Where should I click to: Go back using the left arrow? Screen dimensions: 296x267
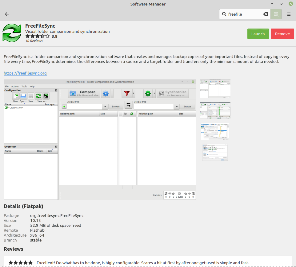(7, 14)
